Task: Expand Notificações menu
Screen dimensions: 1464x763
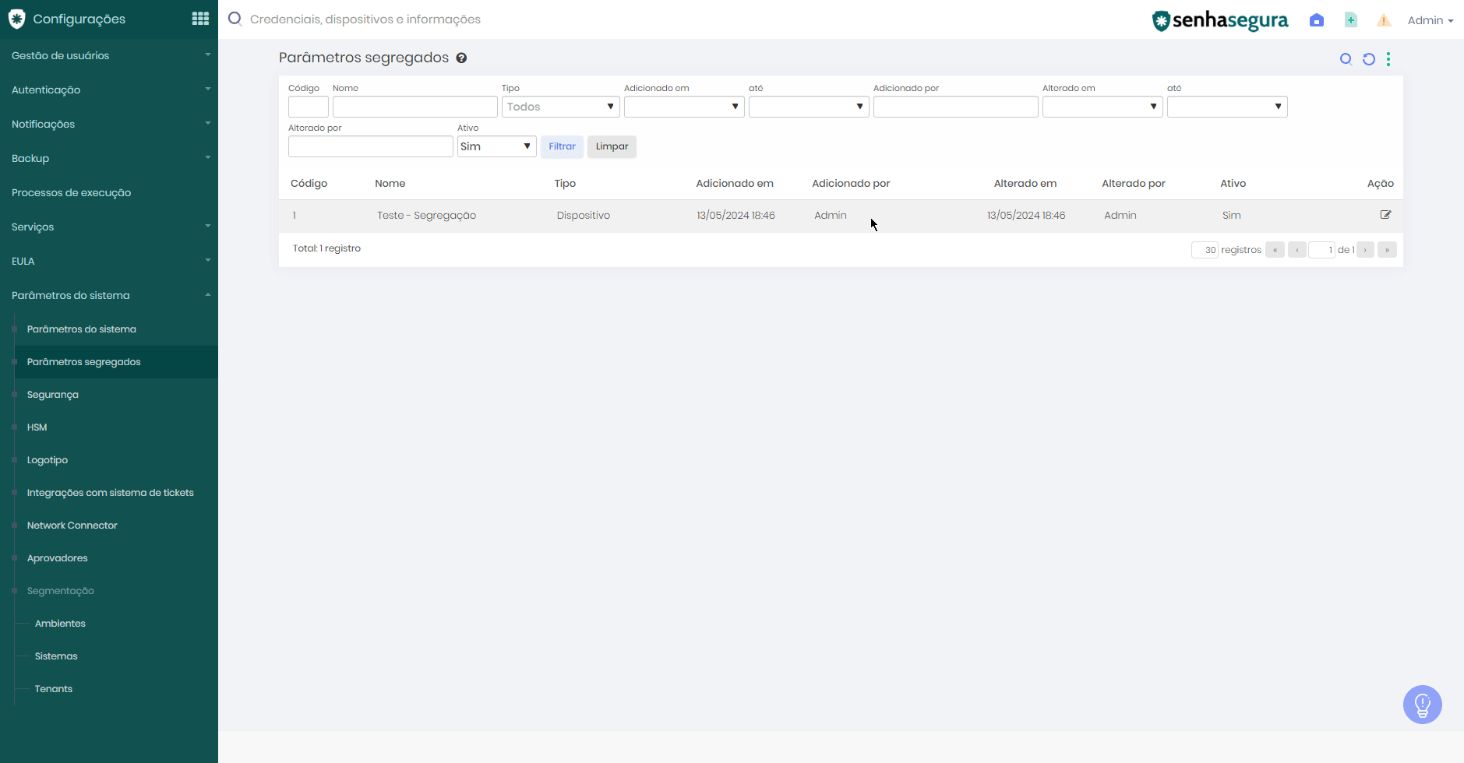Action: coord(109,124)
